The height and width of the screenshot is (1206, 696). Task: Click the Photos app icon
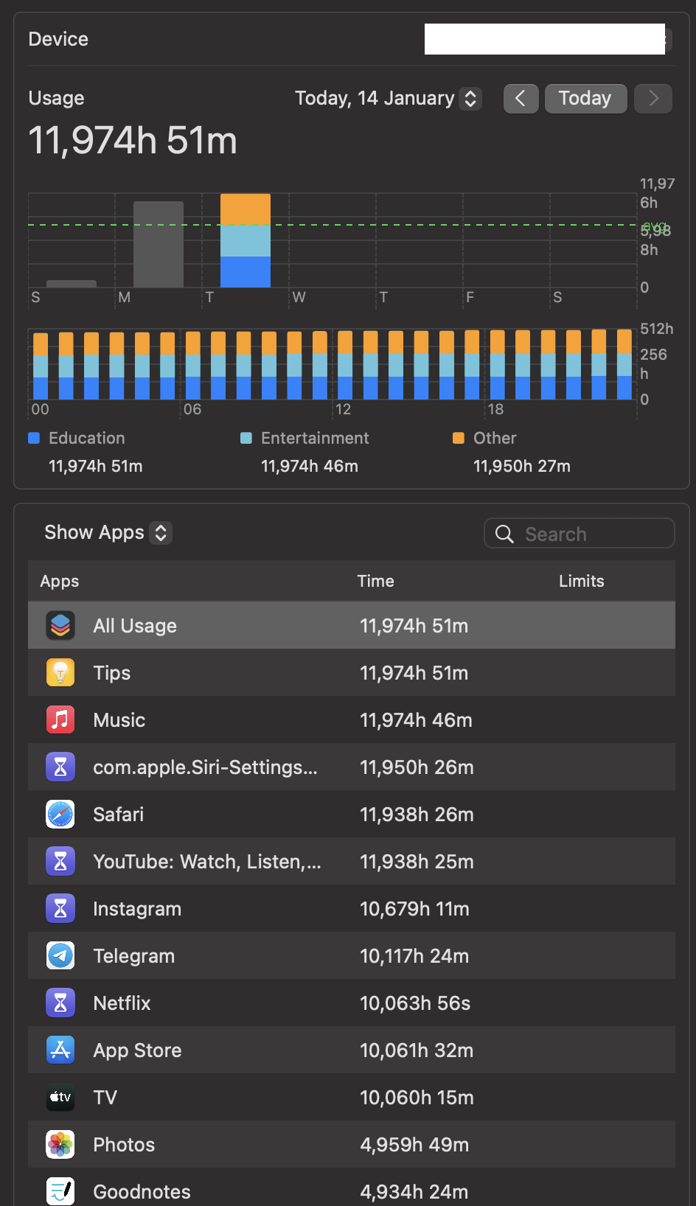tap(60, 1144)
